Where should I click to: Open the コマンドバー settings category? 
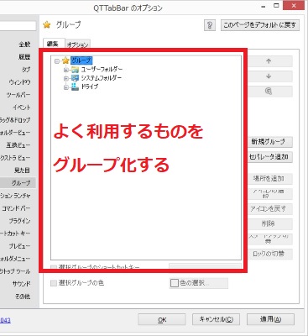[x=16, y=208]
